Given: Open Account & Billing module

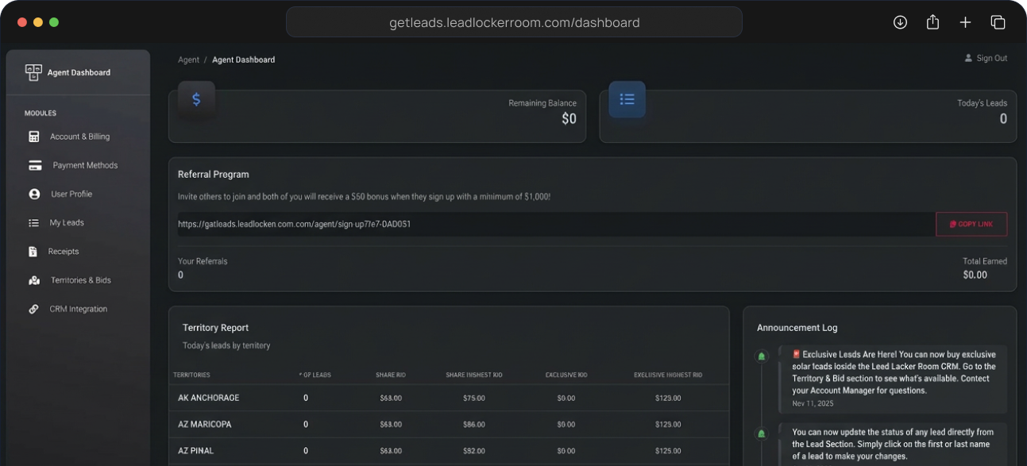Looking at the screenshot, I should [x=79, y=137].
